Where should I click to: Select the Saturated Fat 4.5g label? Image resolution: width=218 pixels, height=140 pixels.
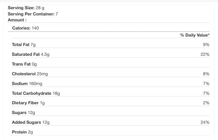coord(31,54)
